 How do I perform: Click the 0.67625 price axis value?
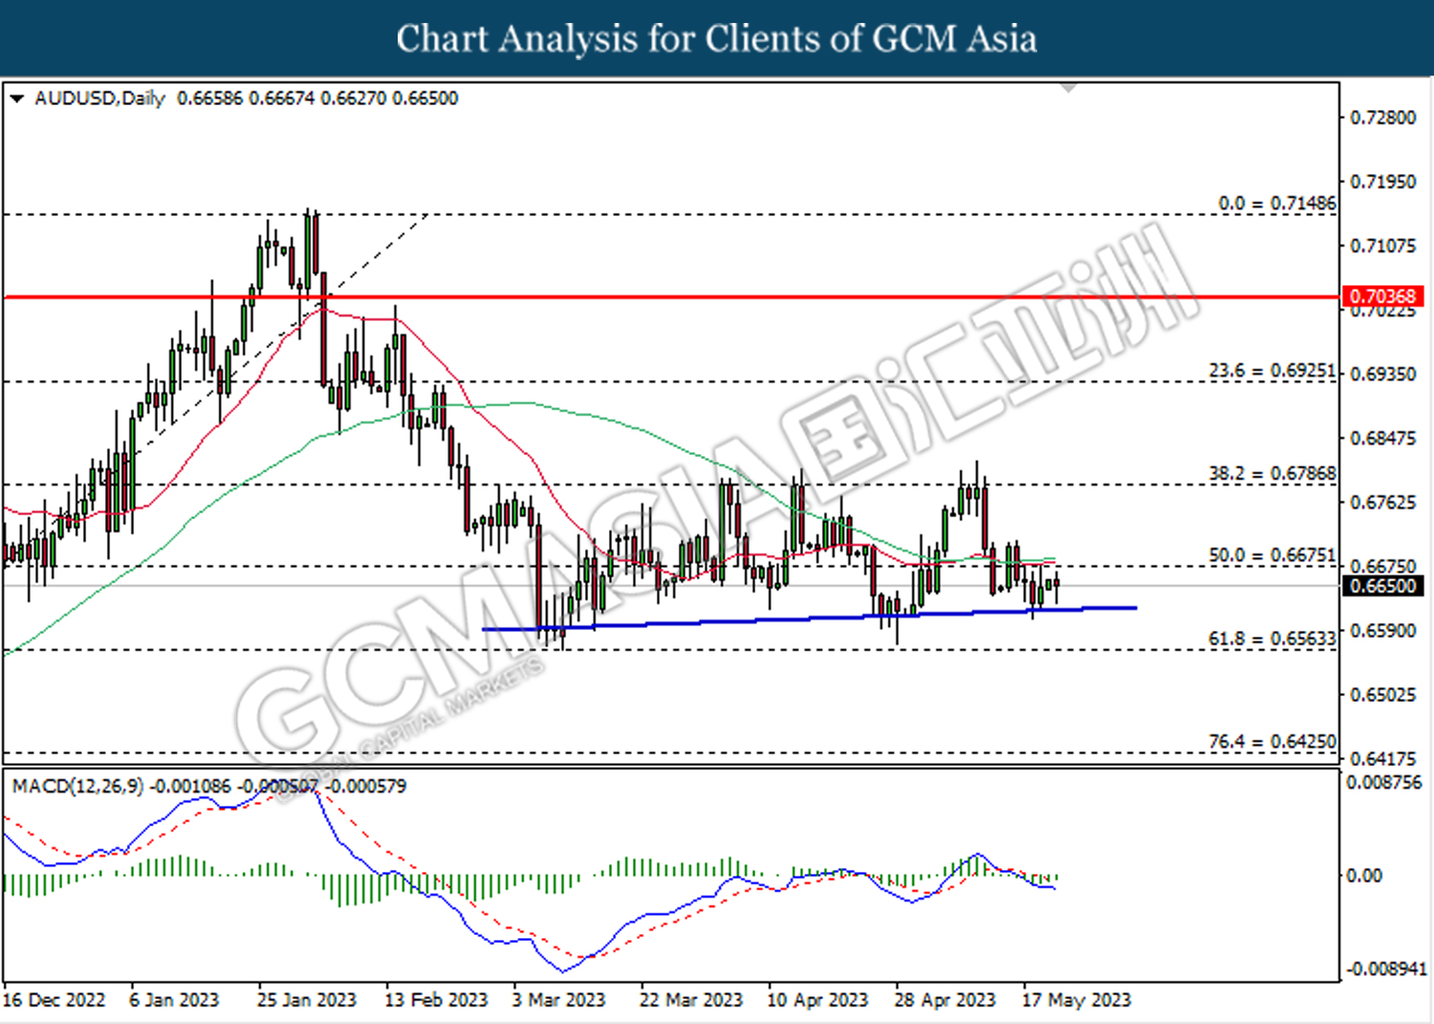[1382, 502]
